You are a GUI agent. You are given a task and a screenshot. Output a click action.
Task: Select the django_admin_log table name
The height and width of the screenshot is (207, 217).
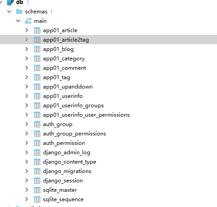(67, 153)
